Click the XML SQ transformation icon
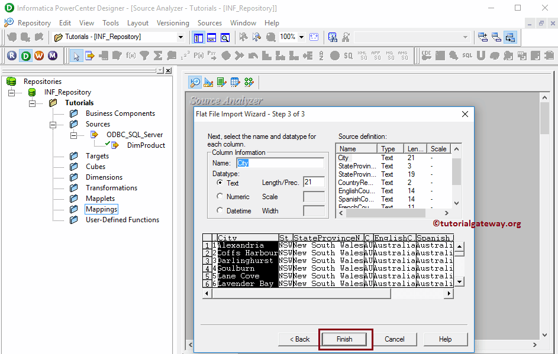 [362, 56]
